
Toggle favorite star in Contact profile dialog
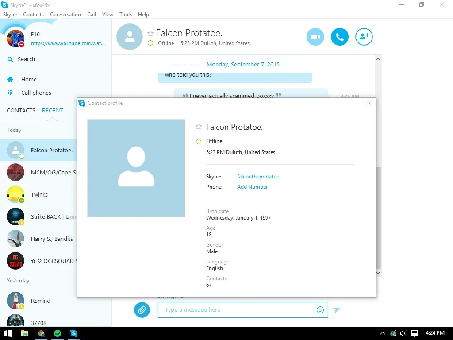pyautogui.click(x=199, y=127)
